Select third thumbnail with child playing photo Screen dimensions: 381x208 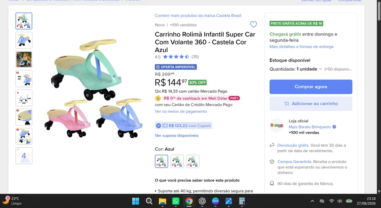coord(24,59)
